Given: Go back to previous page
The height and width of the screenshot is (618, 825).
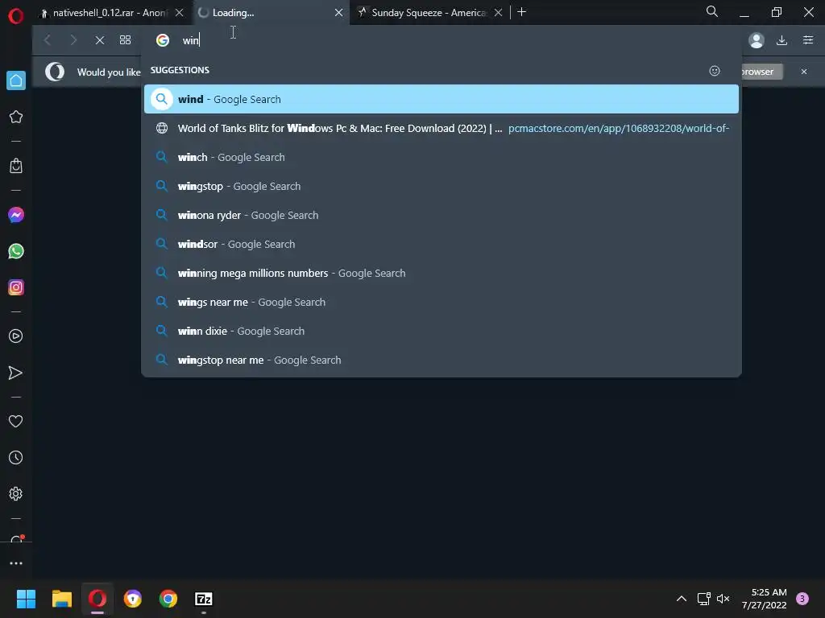Looking at the screenshot, I should pyautogui.click(x=48, y=40).
